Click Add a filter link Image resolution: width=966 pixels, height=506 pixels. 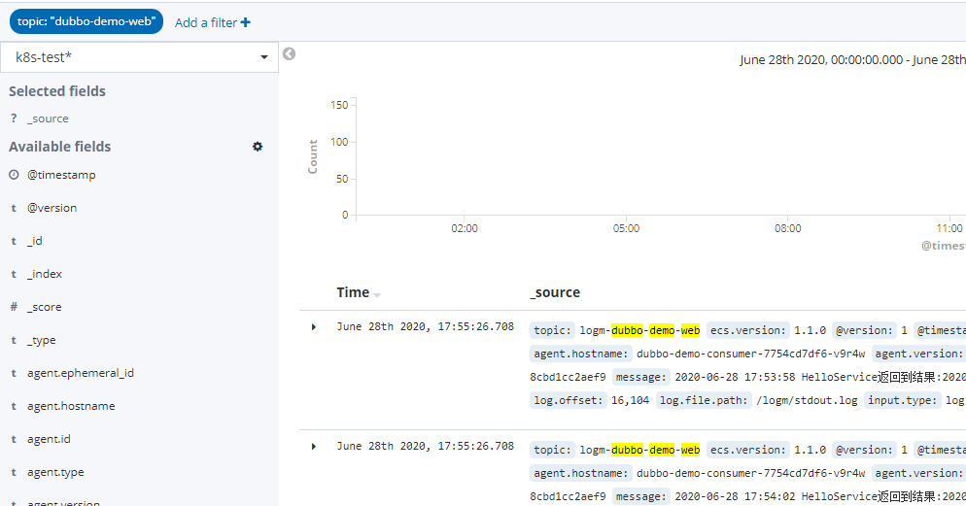coord(213,22)
